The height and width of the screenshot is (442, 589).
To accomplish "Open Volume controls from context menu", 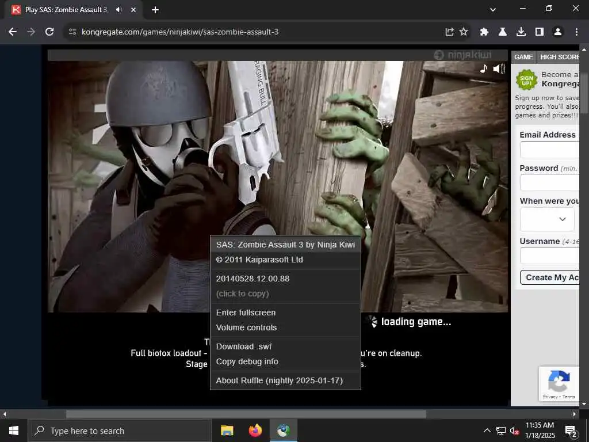I will 285,327.
